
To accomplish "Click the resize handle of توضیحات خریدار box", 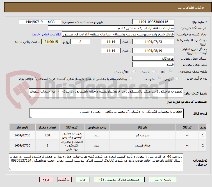I will 10,169.
